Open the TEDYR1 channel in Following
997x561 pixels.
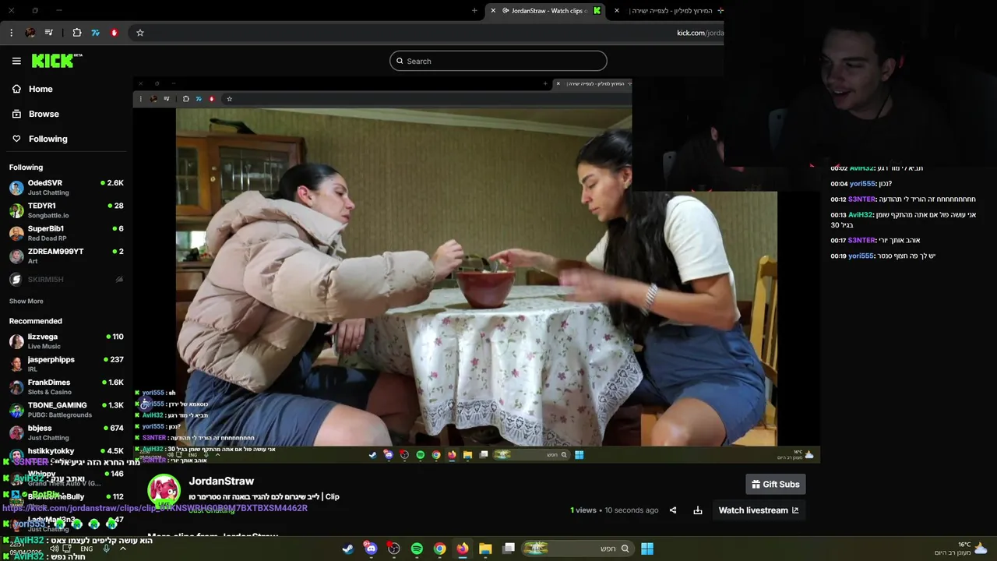pos(66,210)
